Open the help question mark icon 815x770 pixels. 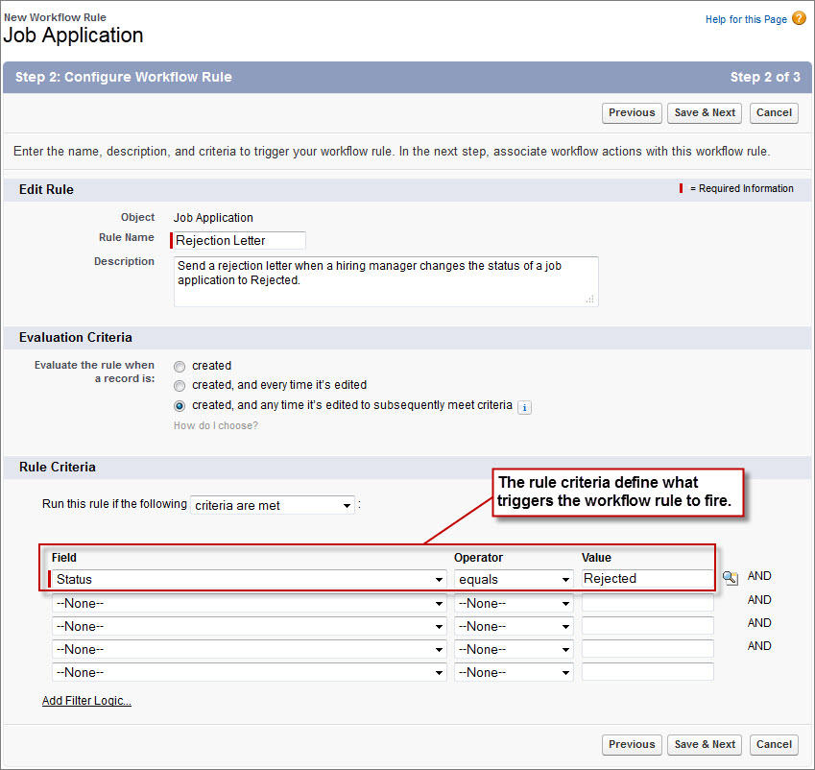click(799, 18)
